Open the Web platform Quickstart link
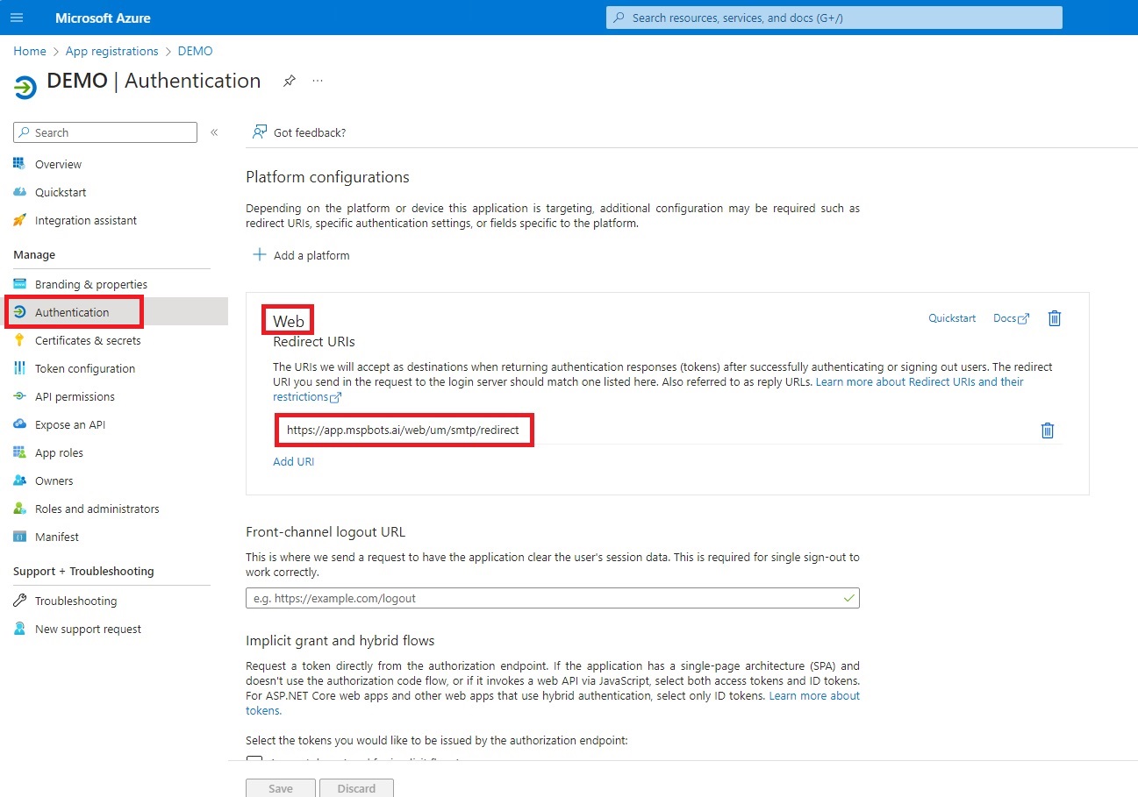 point(952,318)
